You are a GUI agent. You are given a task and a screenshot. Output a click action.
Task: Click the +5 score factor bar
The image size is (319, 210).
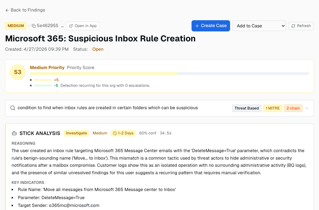pyautogui.click(x=43, y=80)
